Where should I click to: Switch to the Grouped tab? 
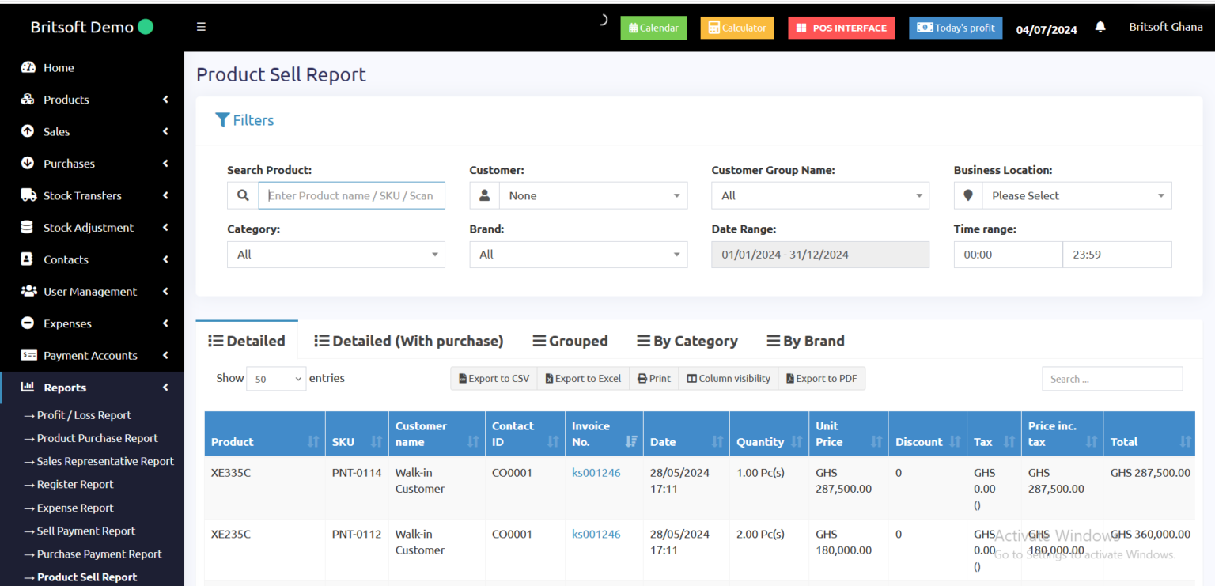(570, 341)
